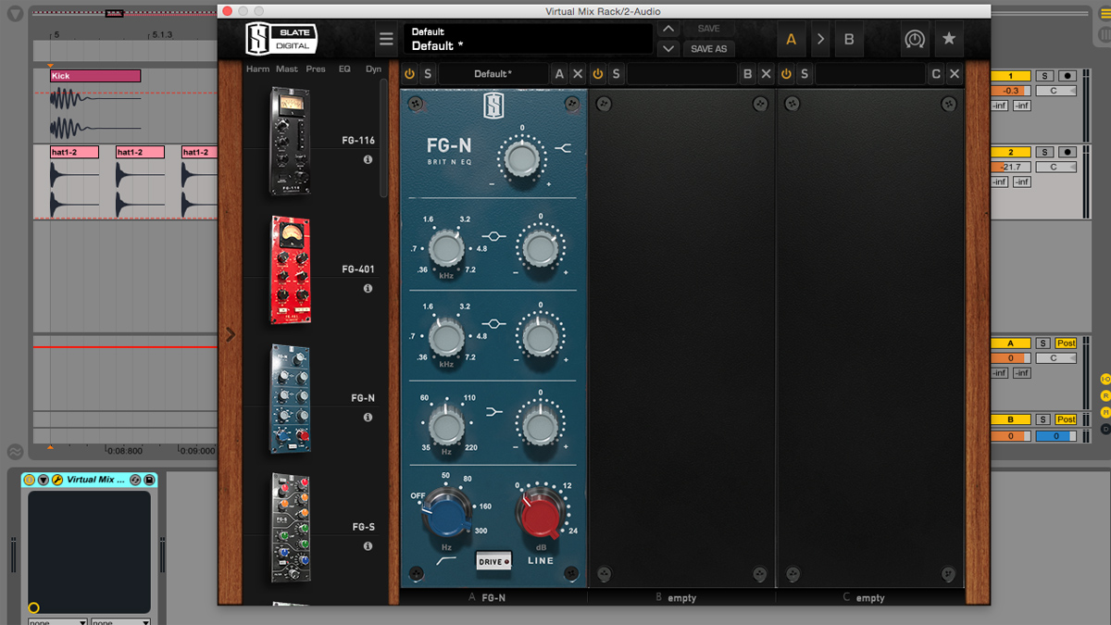The height and width of the screenshot is (625, 1111).
Task: Remove the module from slot B
Action: point(766,74)
